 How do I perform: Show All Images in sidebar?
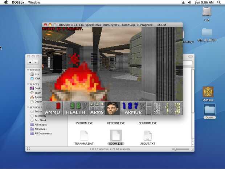(38, 124)
